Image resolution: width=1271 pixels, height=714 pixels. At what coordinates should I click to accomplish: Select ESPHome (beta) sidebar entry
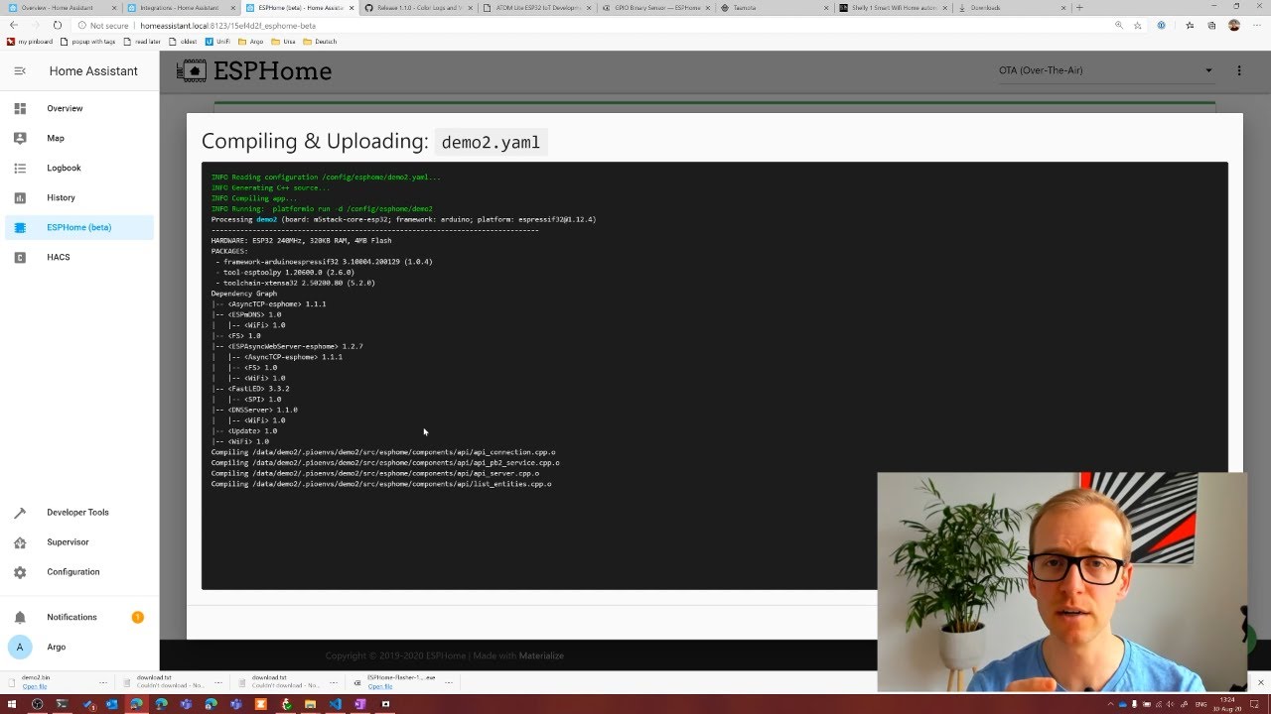click(x=79, y=227)
